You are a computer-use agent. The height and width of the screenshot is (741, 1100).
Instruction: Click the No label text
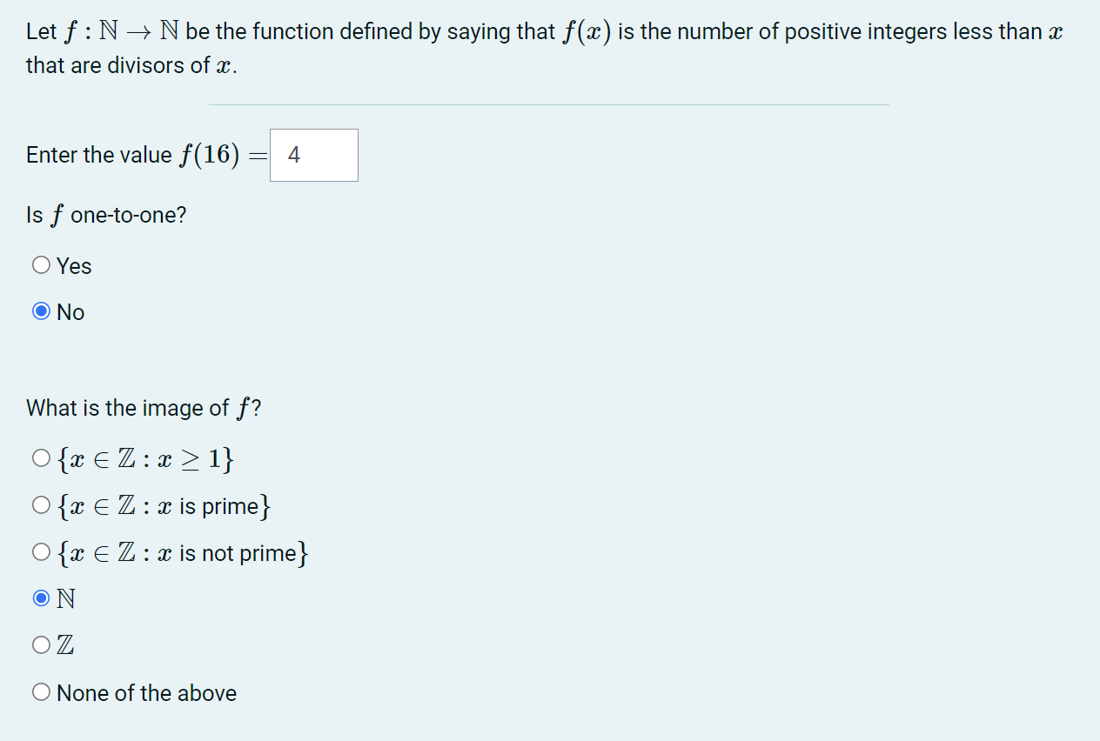click(x=70, y=311)
